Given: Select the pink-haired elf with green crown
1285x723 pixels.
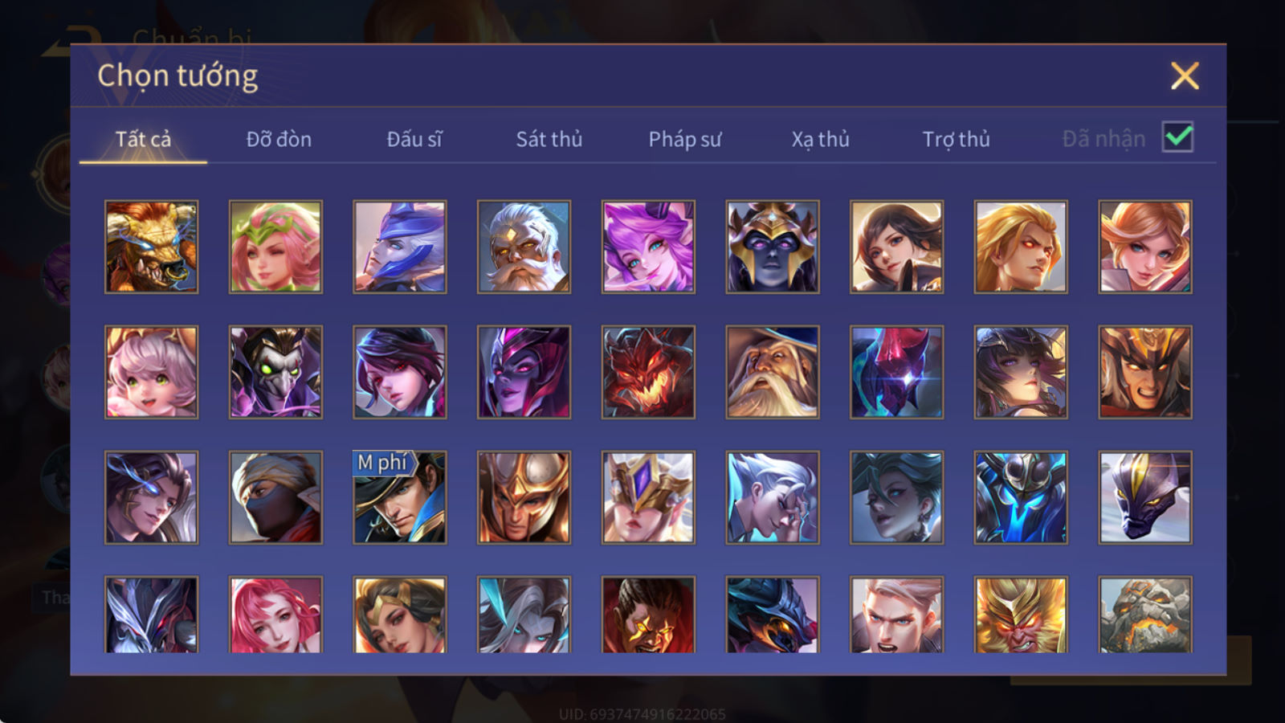Looking at the screenshot, I should click(275, 247).
